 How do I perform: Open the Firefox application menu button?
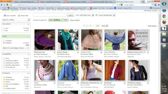point(6,1)
